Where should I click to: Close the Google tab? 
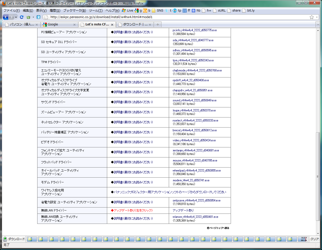point(74,25)
